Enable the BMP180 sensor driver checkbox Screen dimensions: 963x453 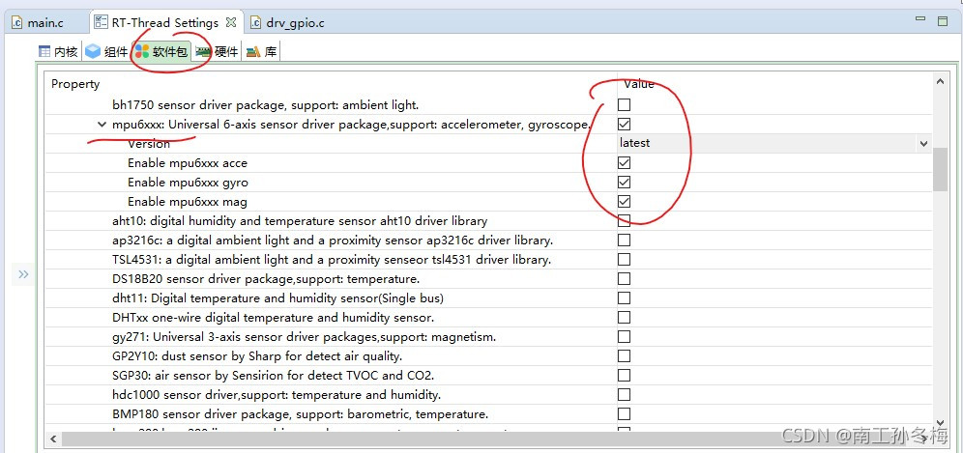624,413
